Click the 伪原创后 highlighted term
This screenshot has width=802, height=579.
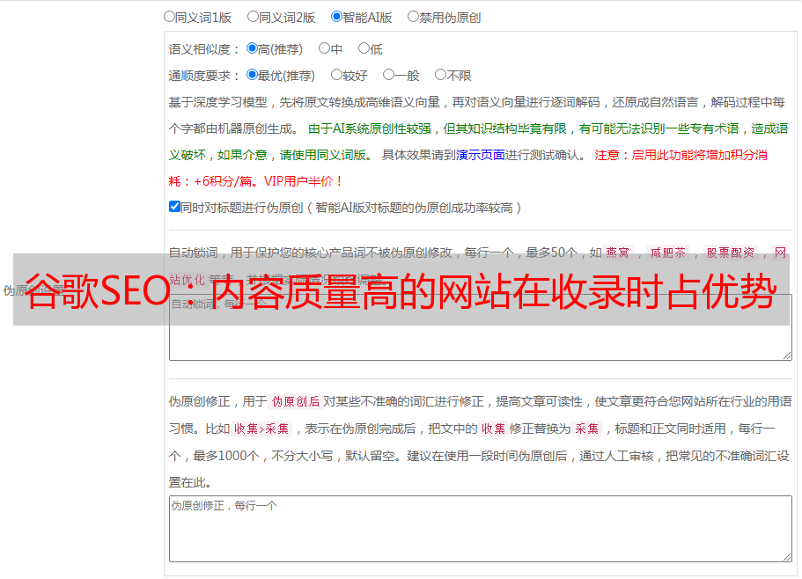coord(296,401)
